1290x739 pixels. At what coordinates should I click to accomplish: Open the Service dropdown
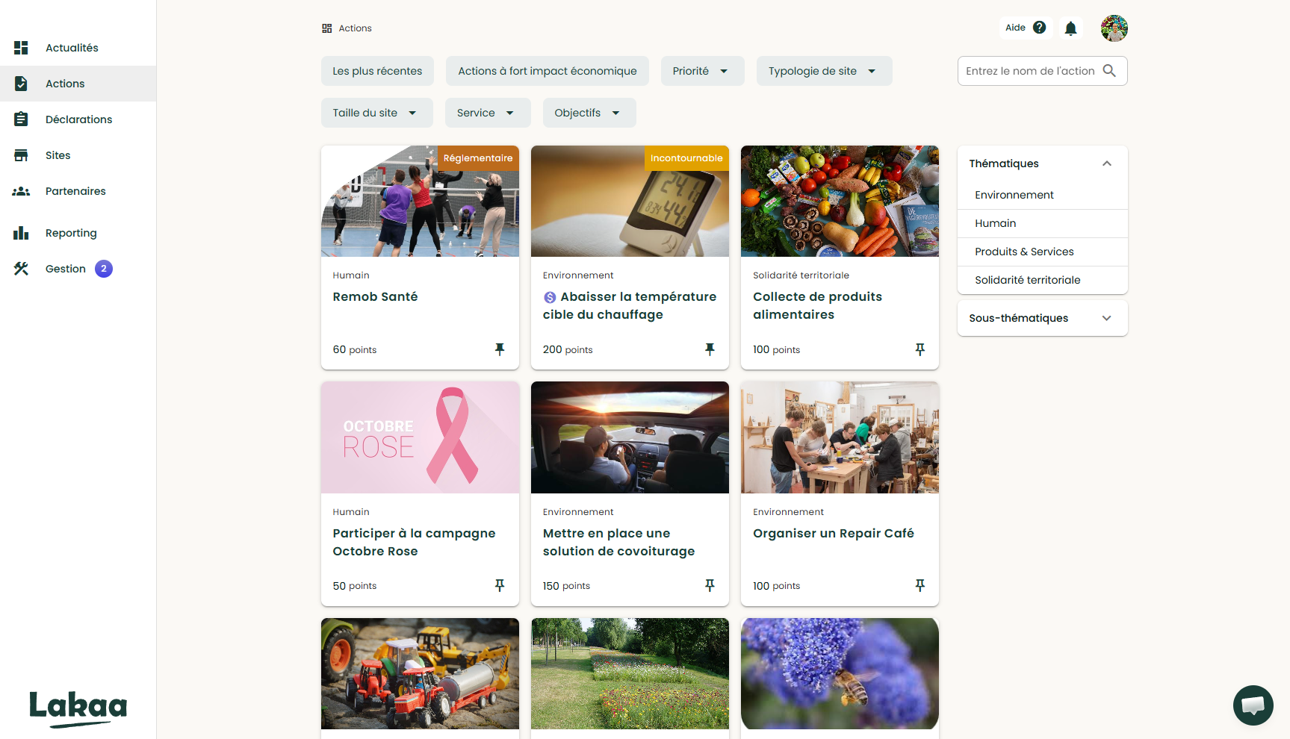click(488, 113)
